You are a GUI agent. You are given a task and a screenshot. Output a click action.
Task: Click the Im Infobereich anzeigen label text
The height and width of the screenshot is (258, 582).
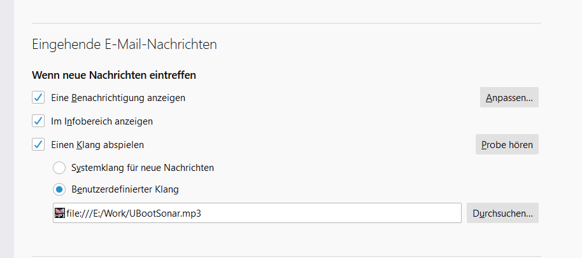(102, 121)
